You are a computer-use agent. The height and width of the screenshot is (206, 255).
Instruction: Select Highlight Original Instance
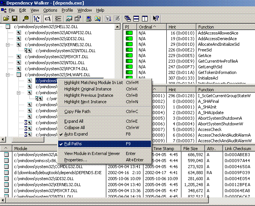click(104, 89)
